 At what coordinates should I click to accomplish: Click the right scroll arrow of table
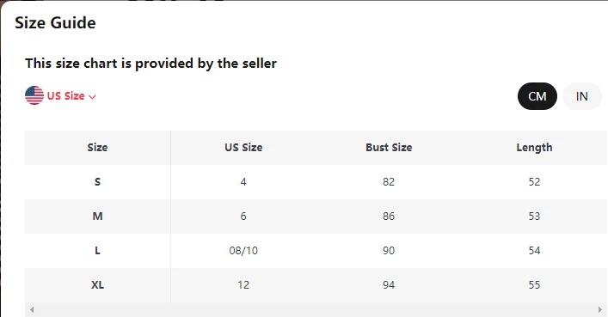600,309
